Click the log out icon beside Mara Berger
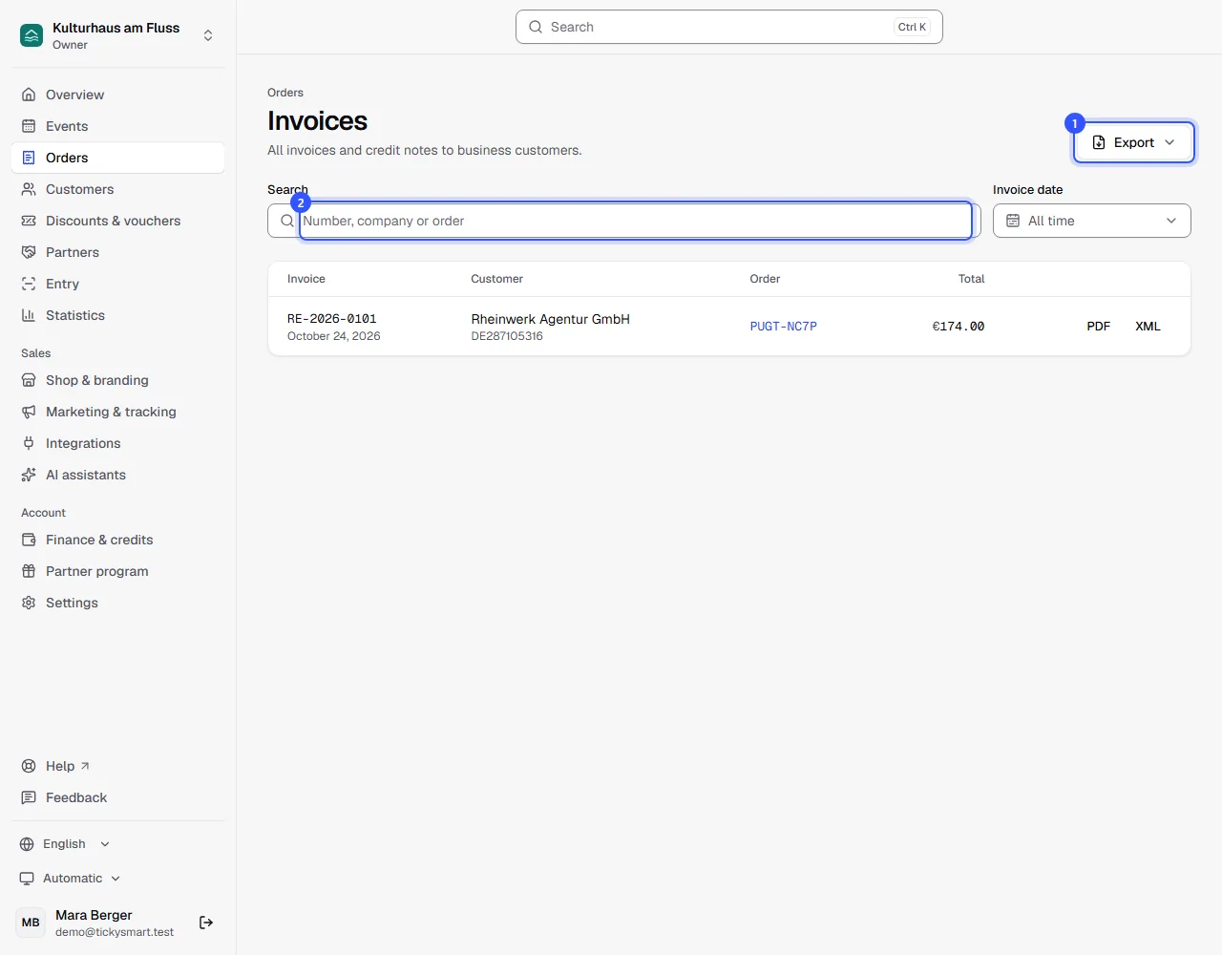Viewport: 1222px width, 955px height. tap(206, 923)
